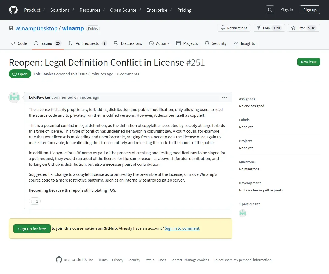Open the GitHub homepage logo
329x274 pixels.
click(x=13, y=10)
